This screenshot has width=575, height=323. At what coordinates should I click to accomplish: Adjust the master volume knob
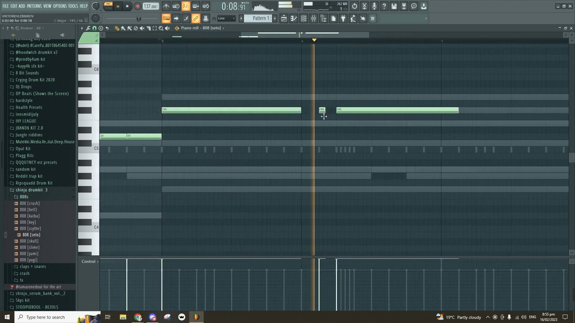coord(96,6)
